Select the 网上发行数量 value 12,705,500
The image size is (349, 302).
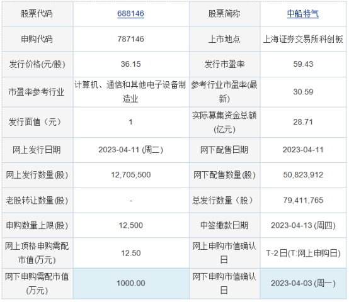point(130,175)
